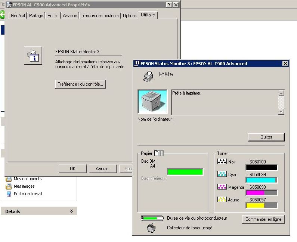Image resolution: width=297 pixels, height=242 pixels.
Task: Click the Mes images link
Action: (x=24, y=186)
